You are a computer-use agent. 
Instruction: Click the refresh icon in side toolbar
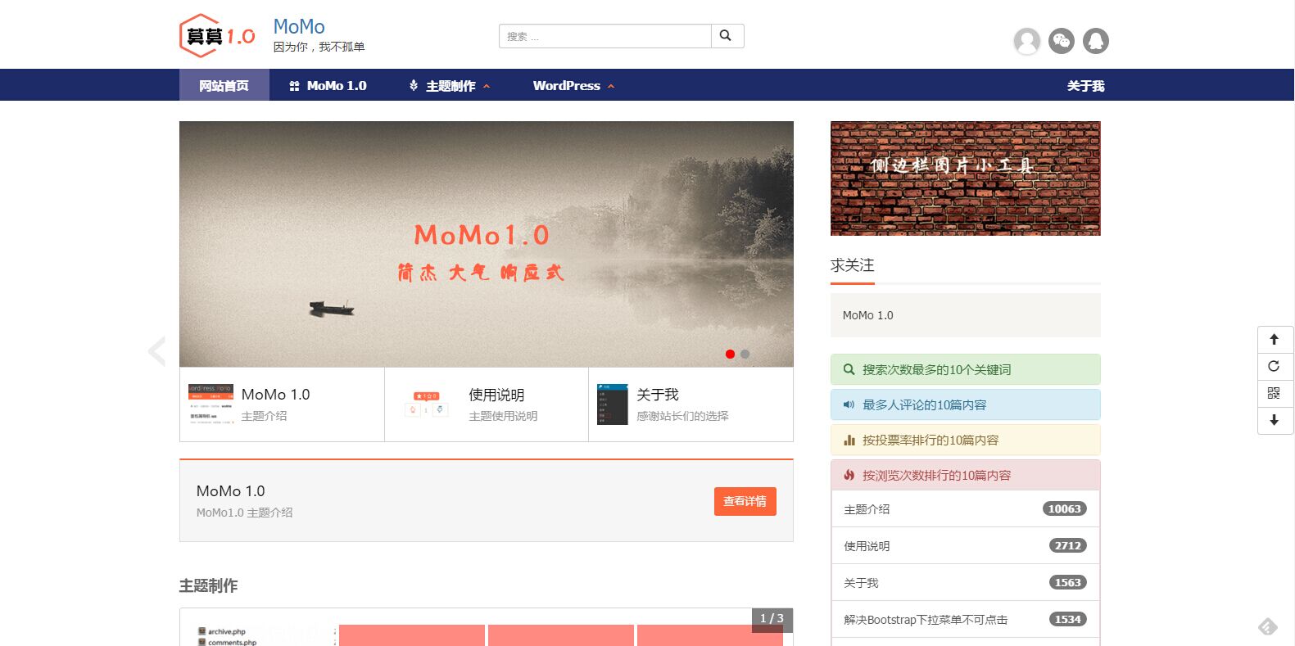point(1274,366)
